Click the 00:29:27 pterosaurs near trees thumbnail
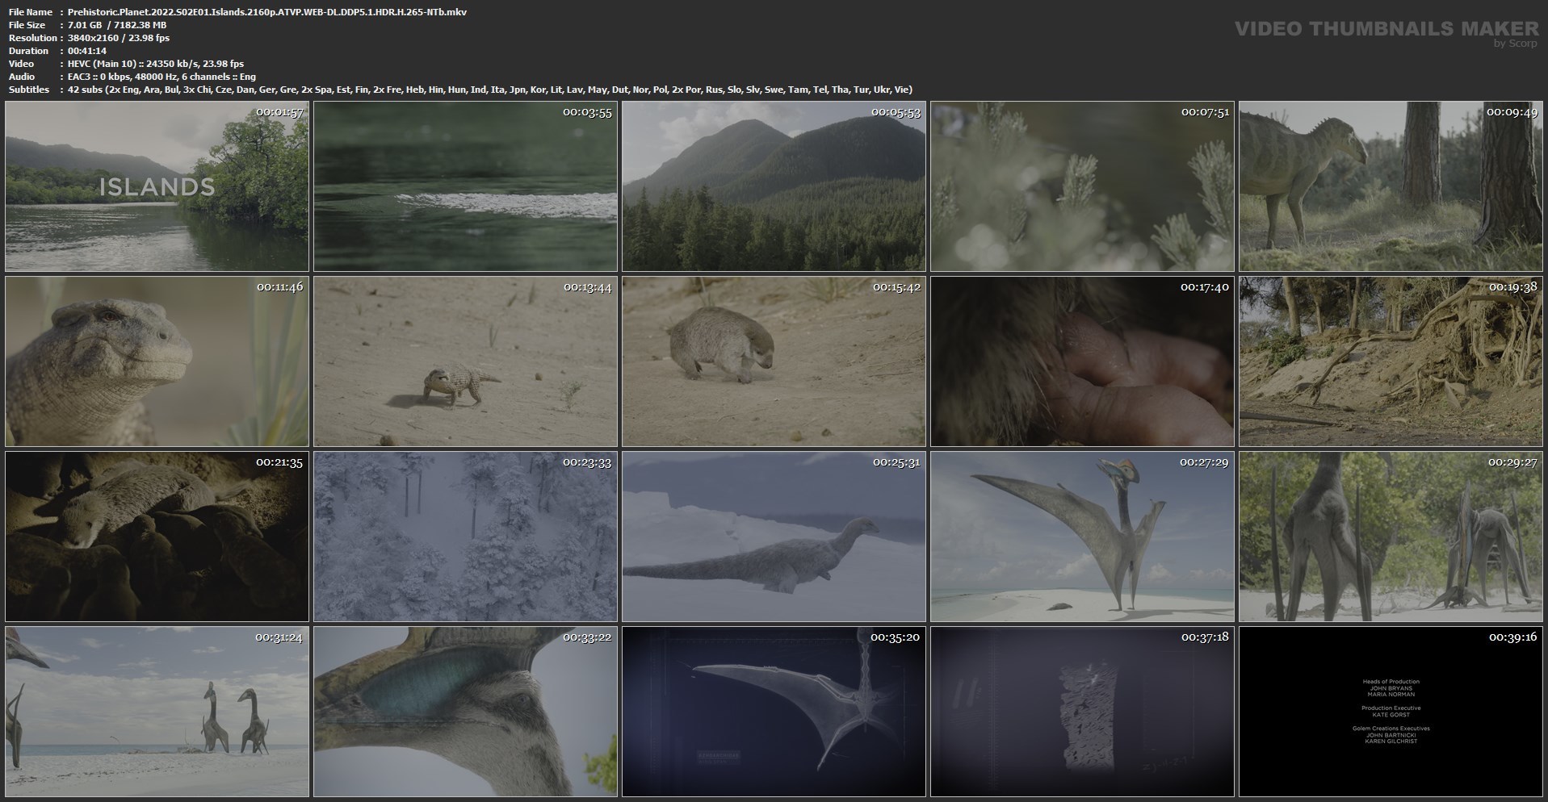The image size is (1548, 802). [x=1391, y=537]
